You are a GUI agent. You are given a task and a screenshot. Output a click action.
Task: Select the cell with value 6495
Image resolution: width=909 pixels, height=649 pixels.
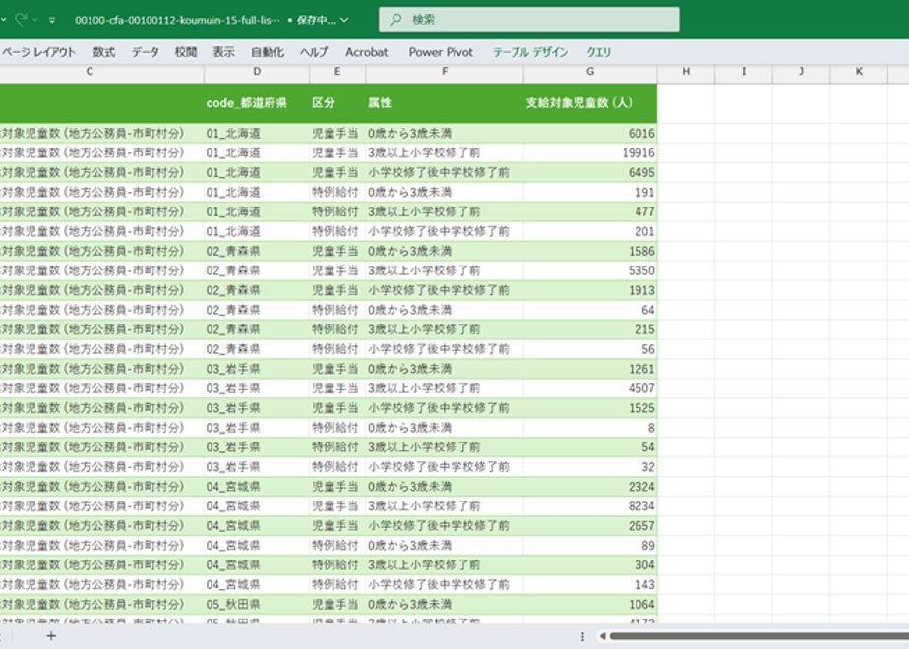(590, 173)
